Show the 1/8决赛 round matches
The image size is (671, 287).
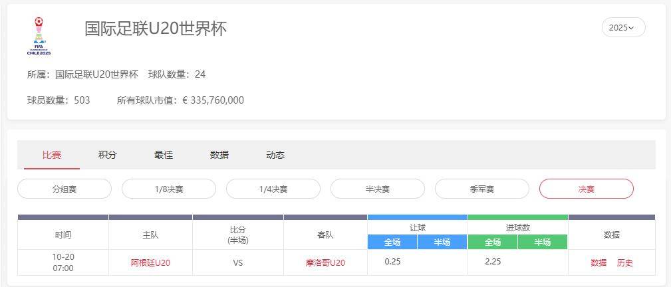coord(169,189)
